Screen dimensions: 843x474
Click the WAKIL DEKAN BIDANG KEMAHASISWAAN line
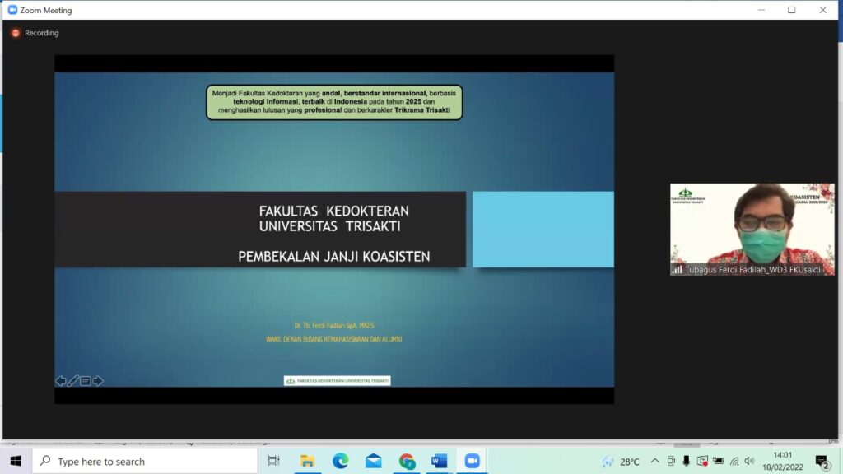coord(334,339)
